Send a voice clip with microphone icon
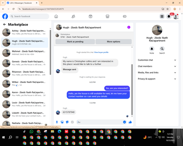Screen dimensions: 183x146 57,122
